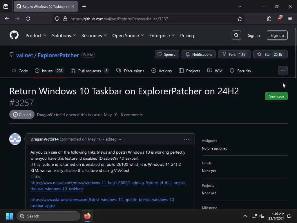The height and width of the screenshot is (223, 297).
Task: Click the muted volume tray icon
Action: pyautogui.click(x=262, y=216)
